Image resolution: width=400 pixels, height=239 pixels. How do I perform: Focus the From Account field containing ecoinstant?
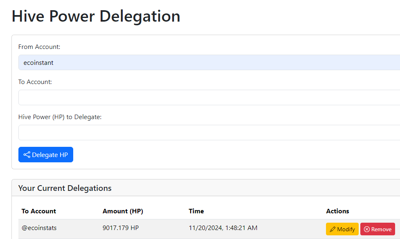(x=209, y=62)
